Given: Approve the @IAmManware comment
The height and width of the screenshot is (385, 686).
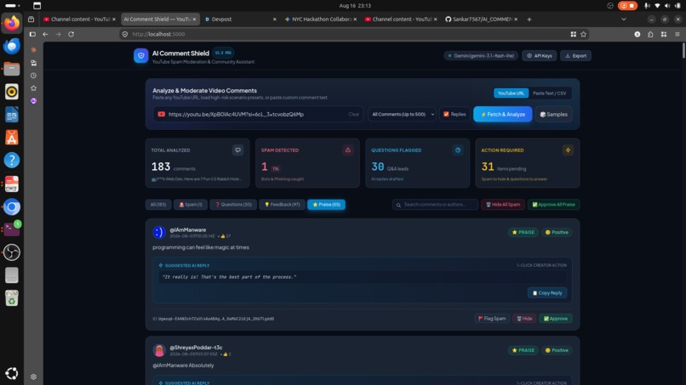Looking at the screenshot, I should (555, 319).
